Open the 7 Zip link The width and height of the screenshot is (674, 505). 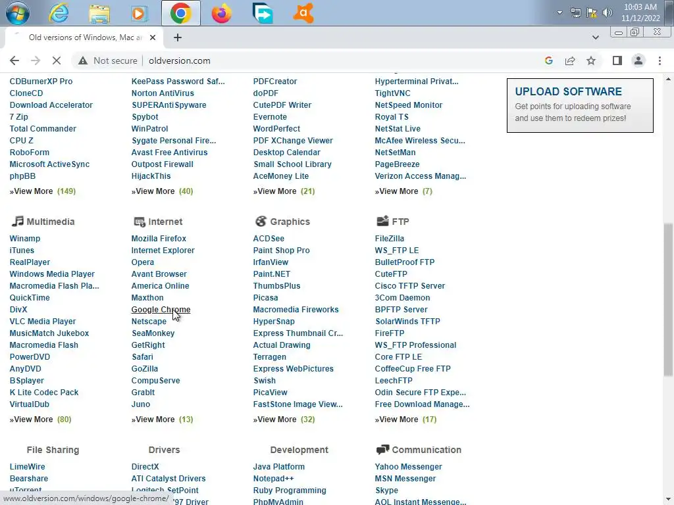(18, 117)
